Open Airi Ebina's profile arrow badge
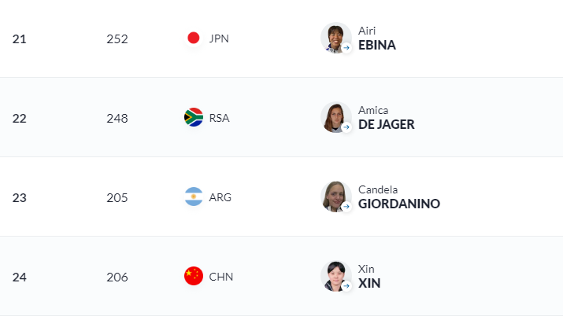563x316 pixels. click(346, 48)
